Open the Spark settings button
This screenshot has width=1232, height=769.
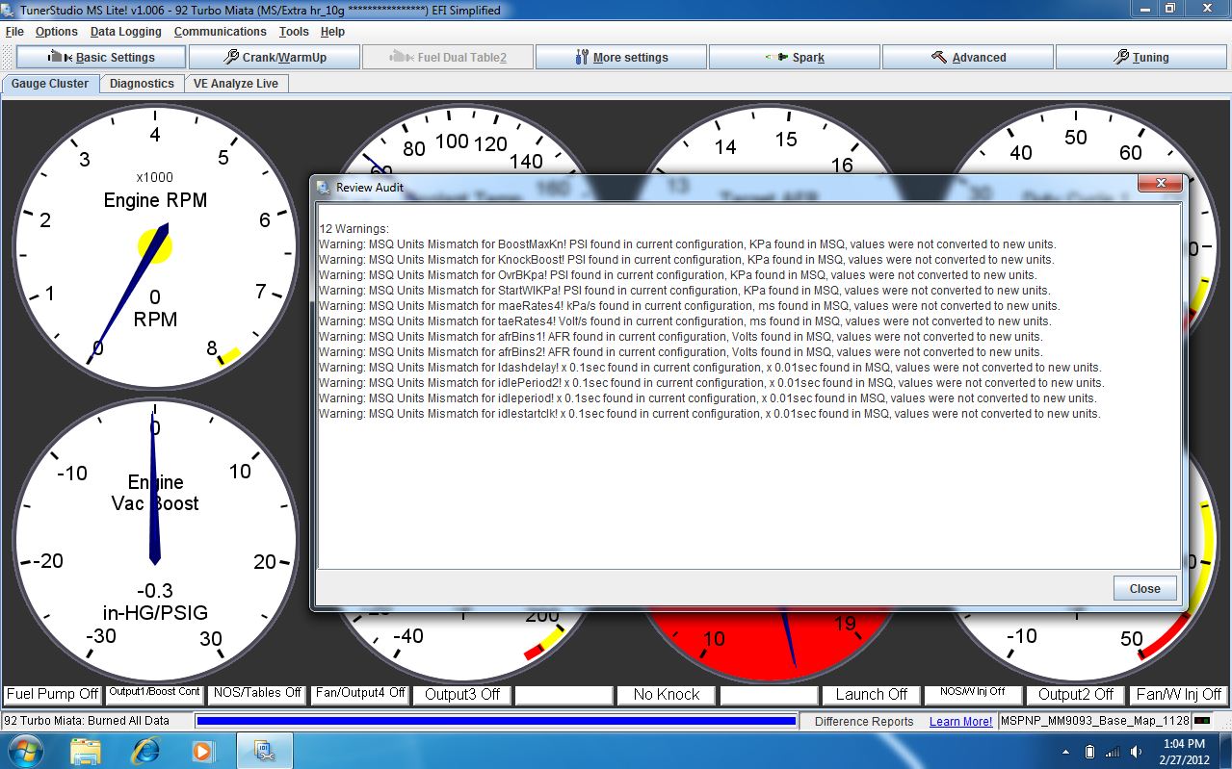pos(795,58)
